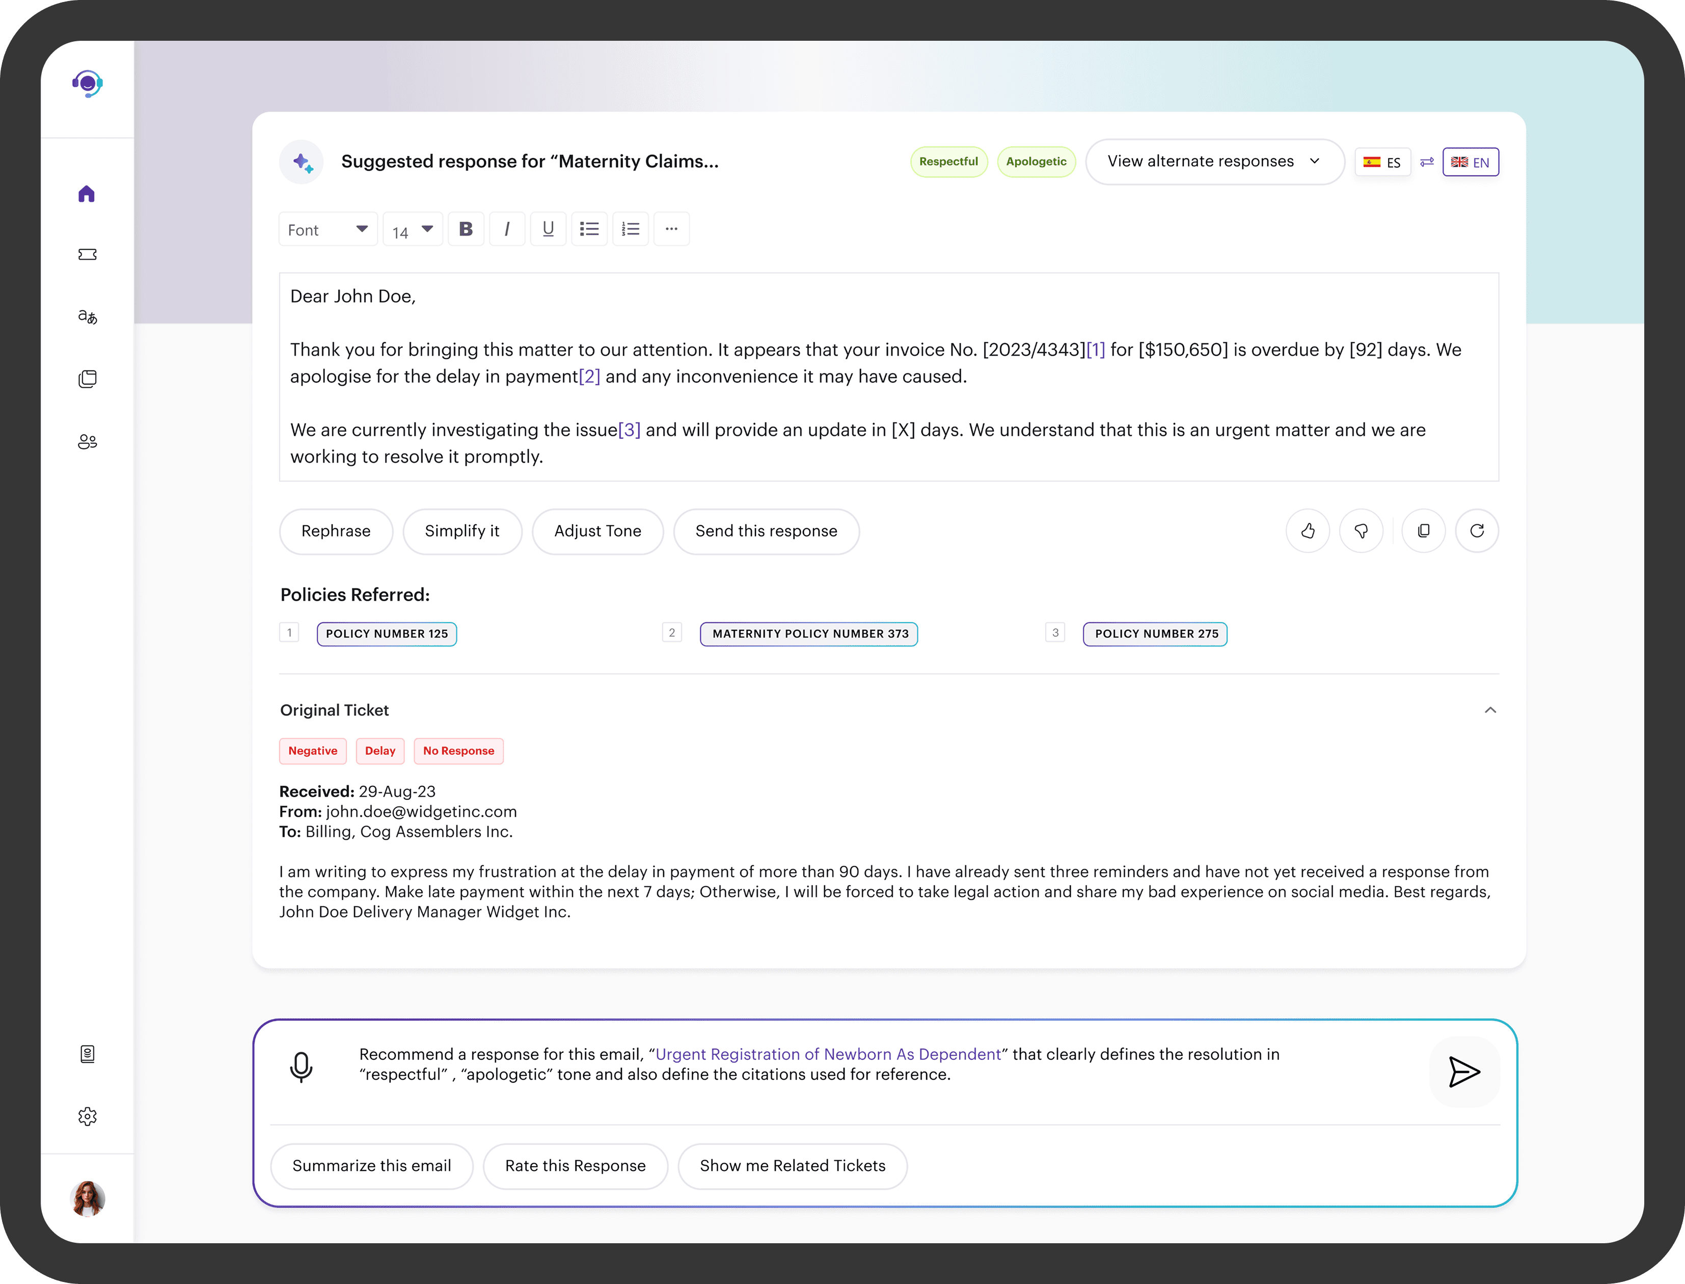Click Send this response button
The height and width of the screenshot is (1284, 1685).
point(766,531)
